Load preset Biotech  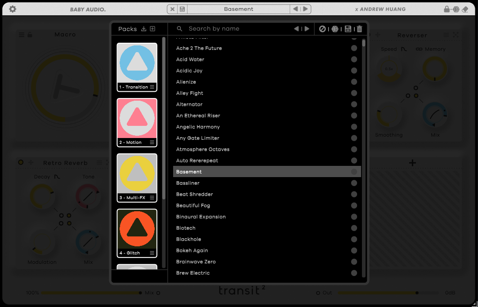tap(267, 228)
